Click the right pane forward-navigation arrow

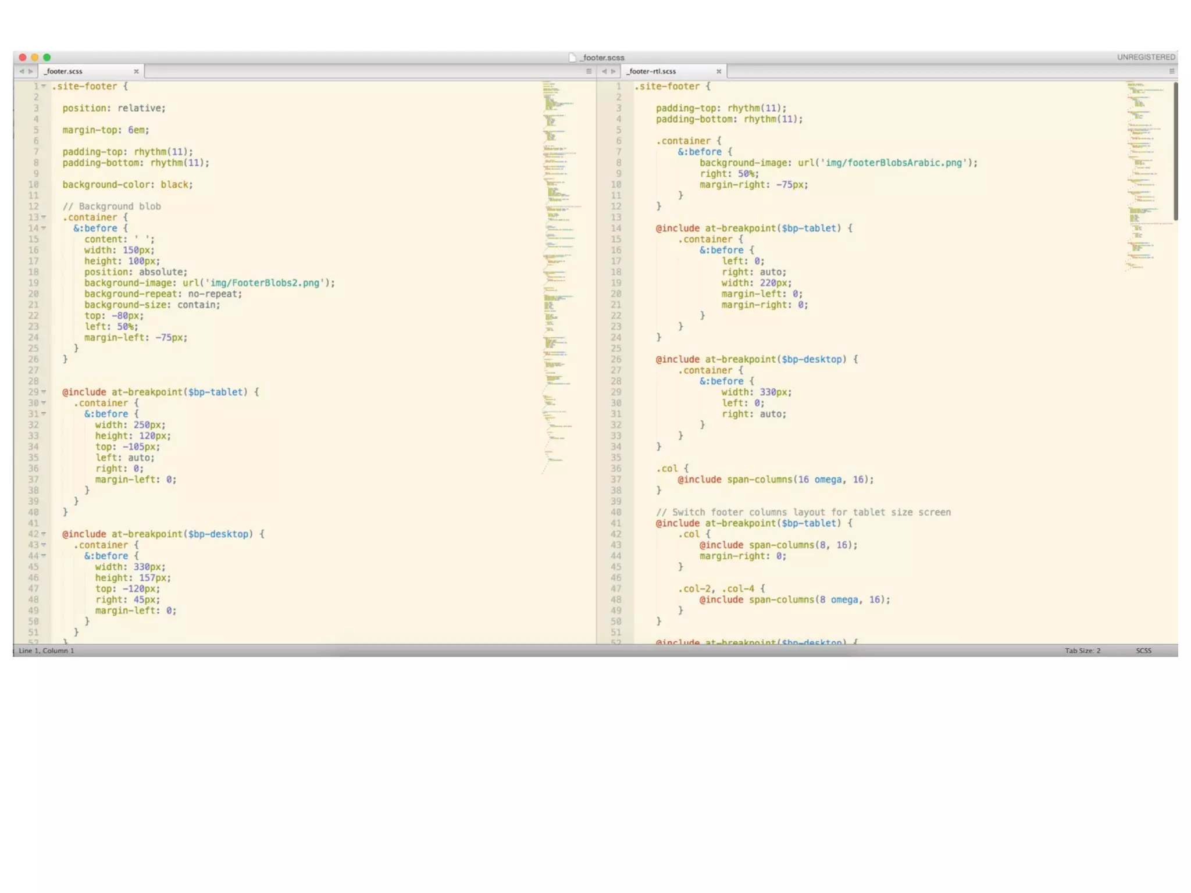pyautogui.click(x=613, y=72)
